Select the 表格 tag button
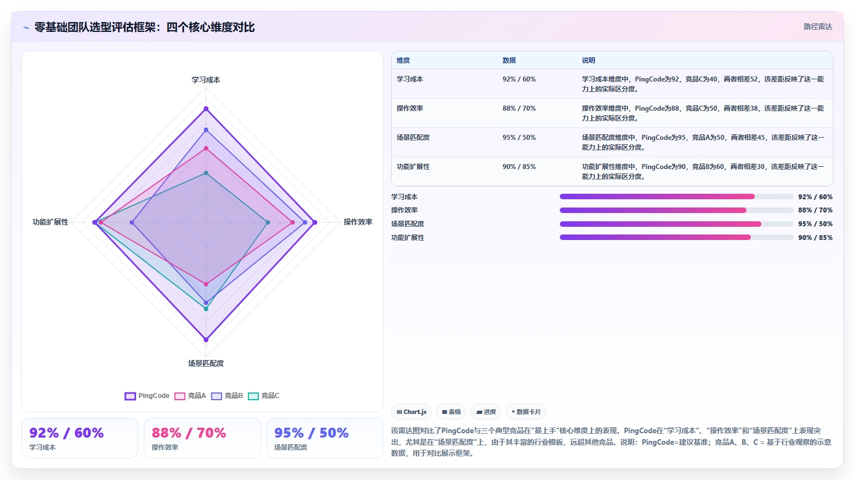Screen dimensions: 855x480 (x=451, y=412)
